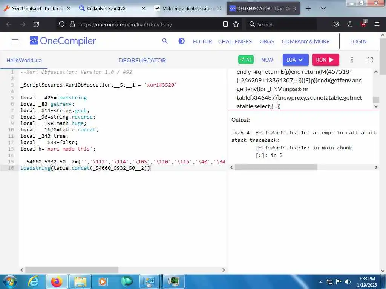
Task: Click the tracking protection shield icon
Action: coord(62,24)
